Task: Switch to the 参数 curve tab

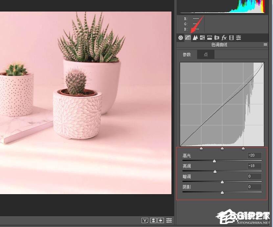Action: coord(187,54)
